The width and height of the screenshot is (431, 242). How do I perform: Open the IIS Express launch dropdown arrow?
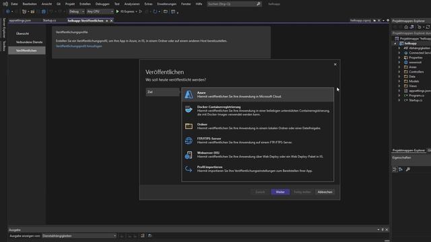[x=136, y=11]
